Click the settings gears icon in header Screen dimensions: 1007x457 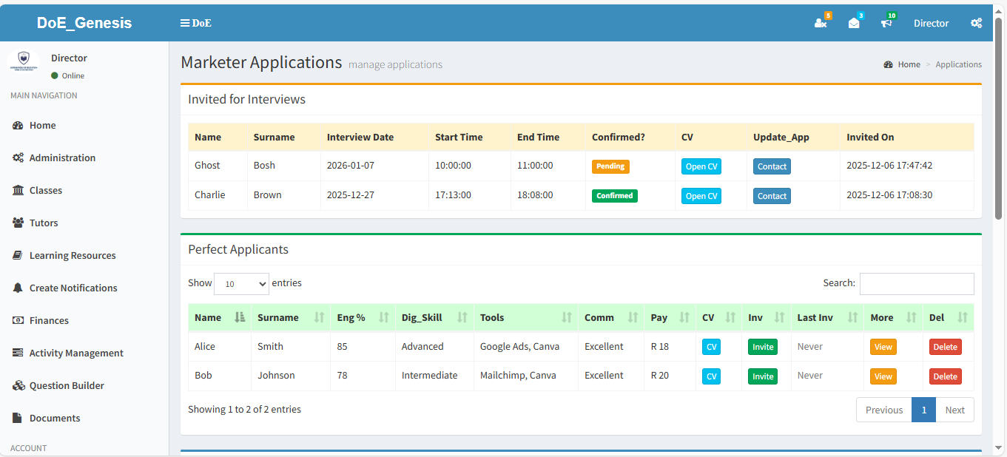976,23
